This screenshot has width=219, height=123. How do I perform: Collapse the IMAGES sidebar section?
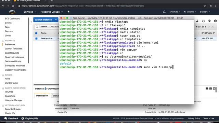pyautogui.click(x=3, y=75)
